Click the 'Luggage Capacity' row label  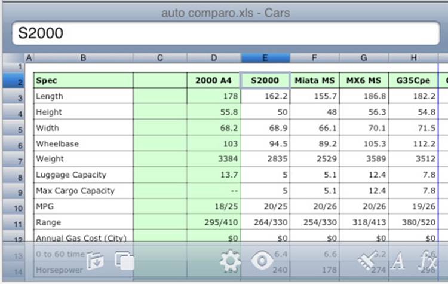tap(83, 175)
